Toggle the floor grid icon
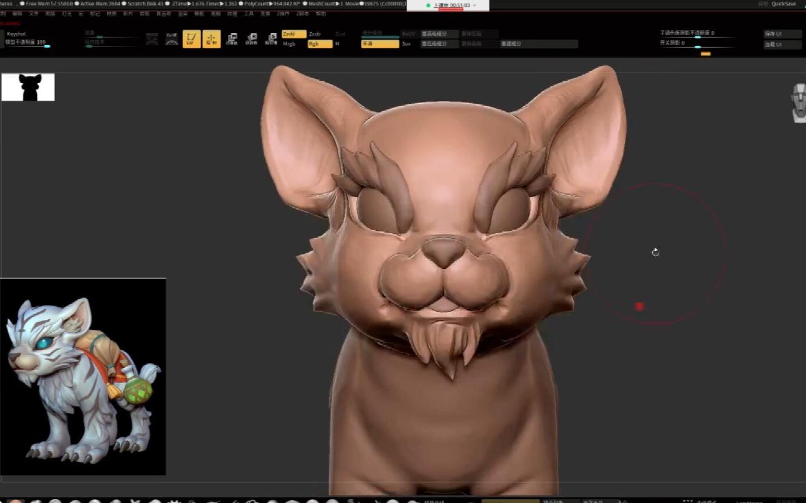This screenshot has height=503, width=806. 152,39
